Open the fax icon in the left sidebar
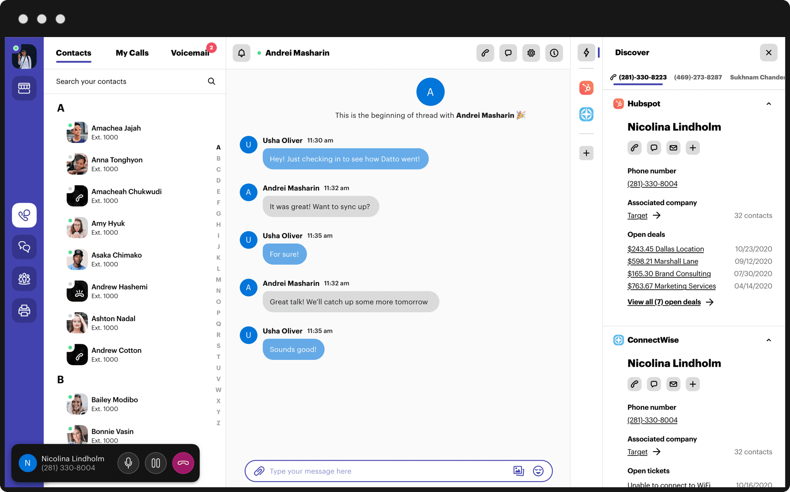 (24, 310)
